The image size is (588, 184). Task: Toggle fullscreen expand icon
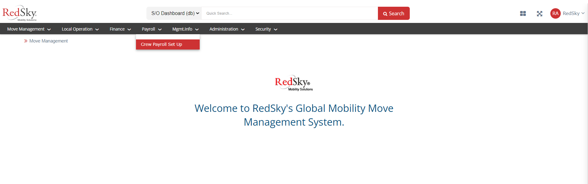[540, 13]
